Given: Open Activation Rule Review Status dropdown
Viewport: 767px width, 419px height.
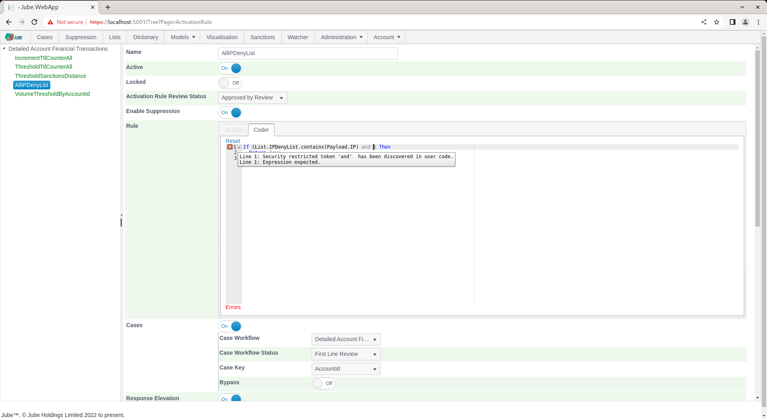Looking at the screenshot, I should pyautogui.click(x=252, y=98).
